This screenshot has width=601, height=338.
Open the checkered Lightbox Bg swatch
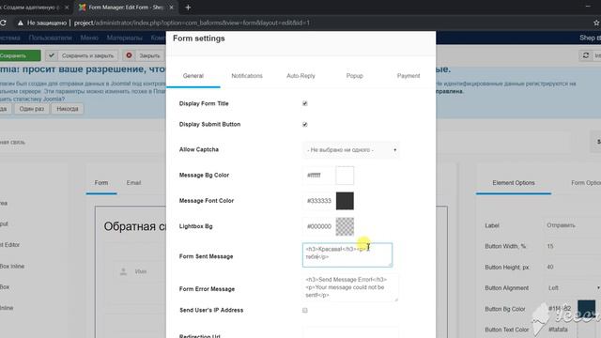[345, 226]
